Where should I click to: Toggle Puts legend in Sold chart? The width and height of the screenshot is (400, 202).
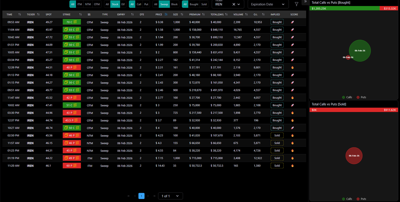coord(361,199)
